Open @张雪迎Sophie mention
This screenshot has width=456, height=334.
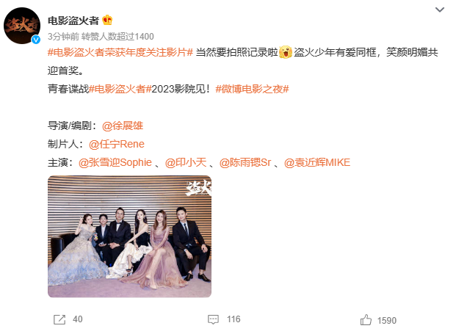pos(115,162)
